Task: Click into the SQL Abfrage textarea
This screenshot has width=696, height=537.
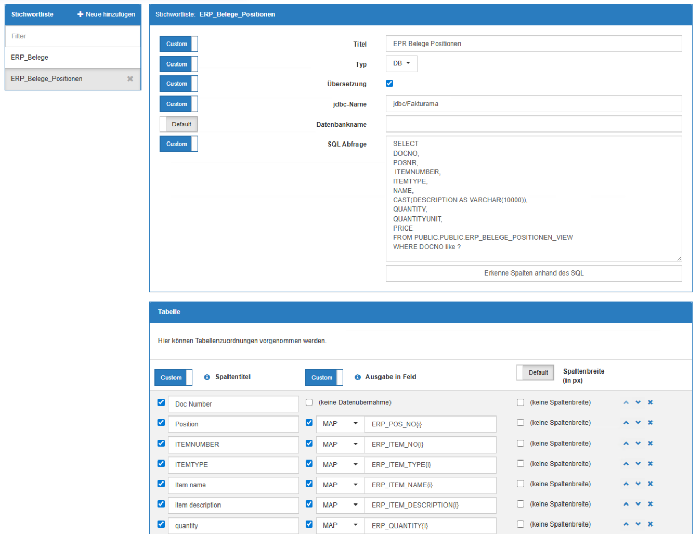Action: [x=534, y=199]
